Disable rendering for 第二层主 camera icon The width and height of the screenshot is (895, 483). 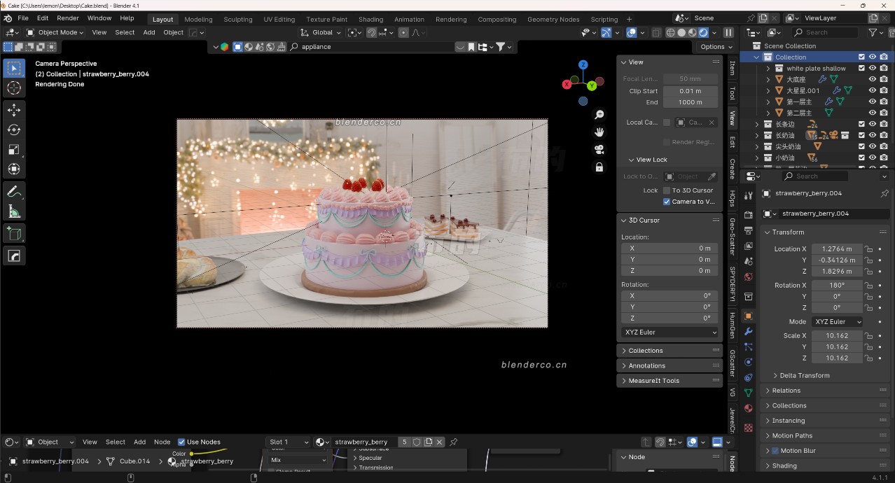(x=884, y=113)
